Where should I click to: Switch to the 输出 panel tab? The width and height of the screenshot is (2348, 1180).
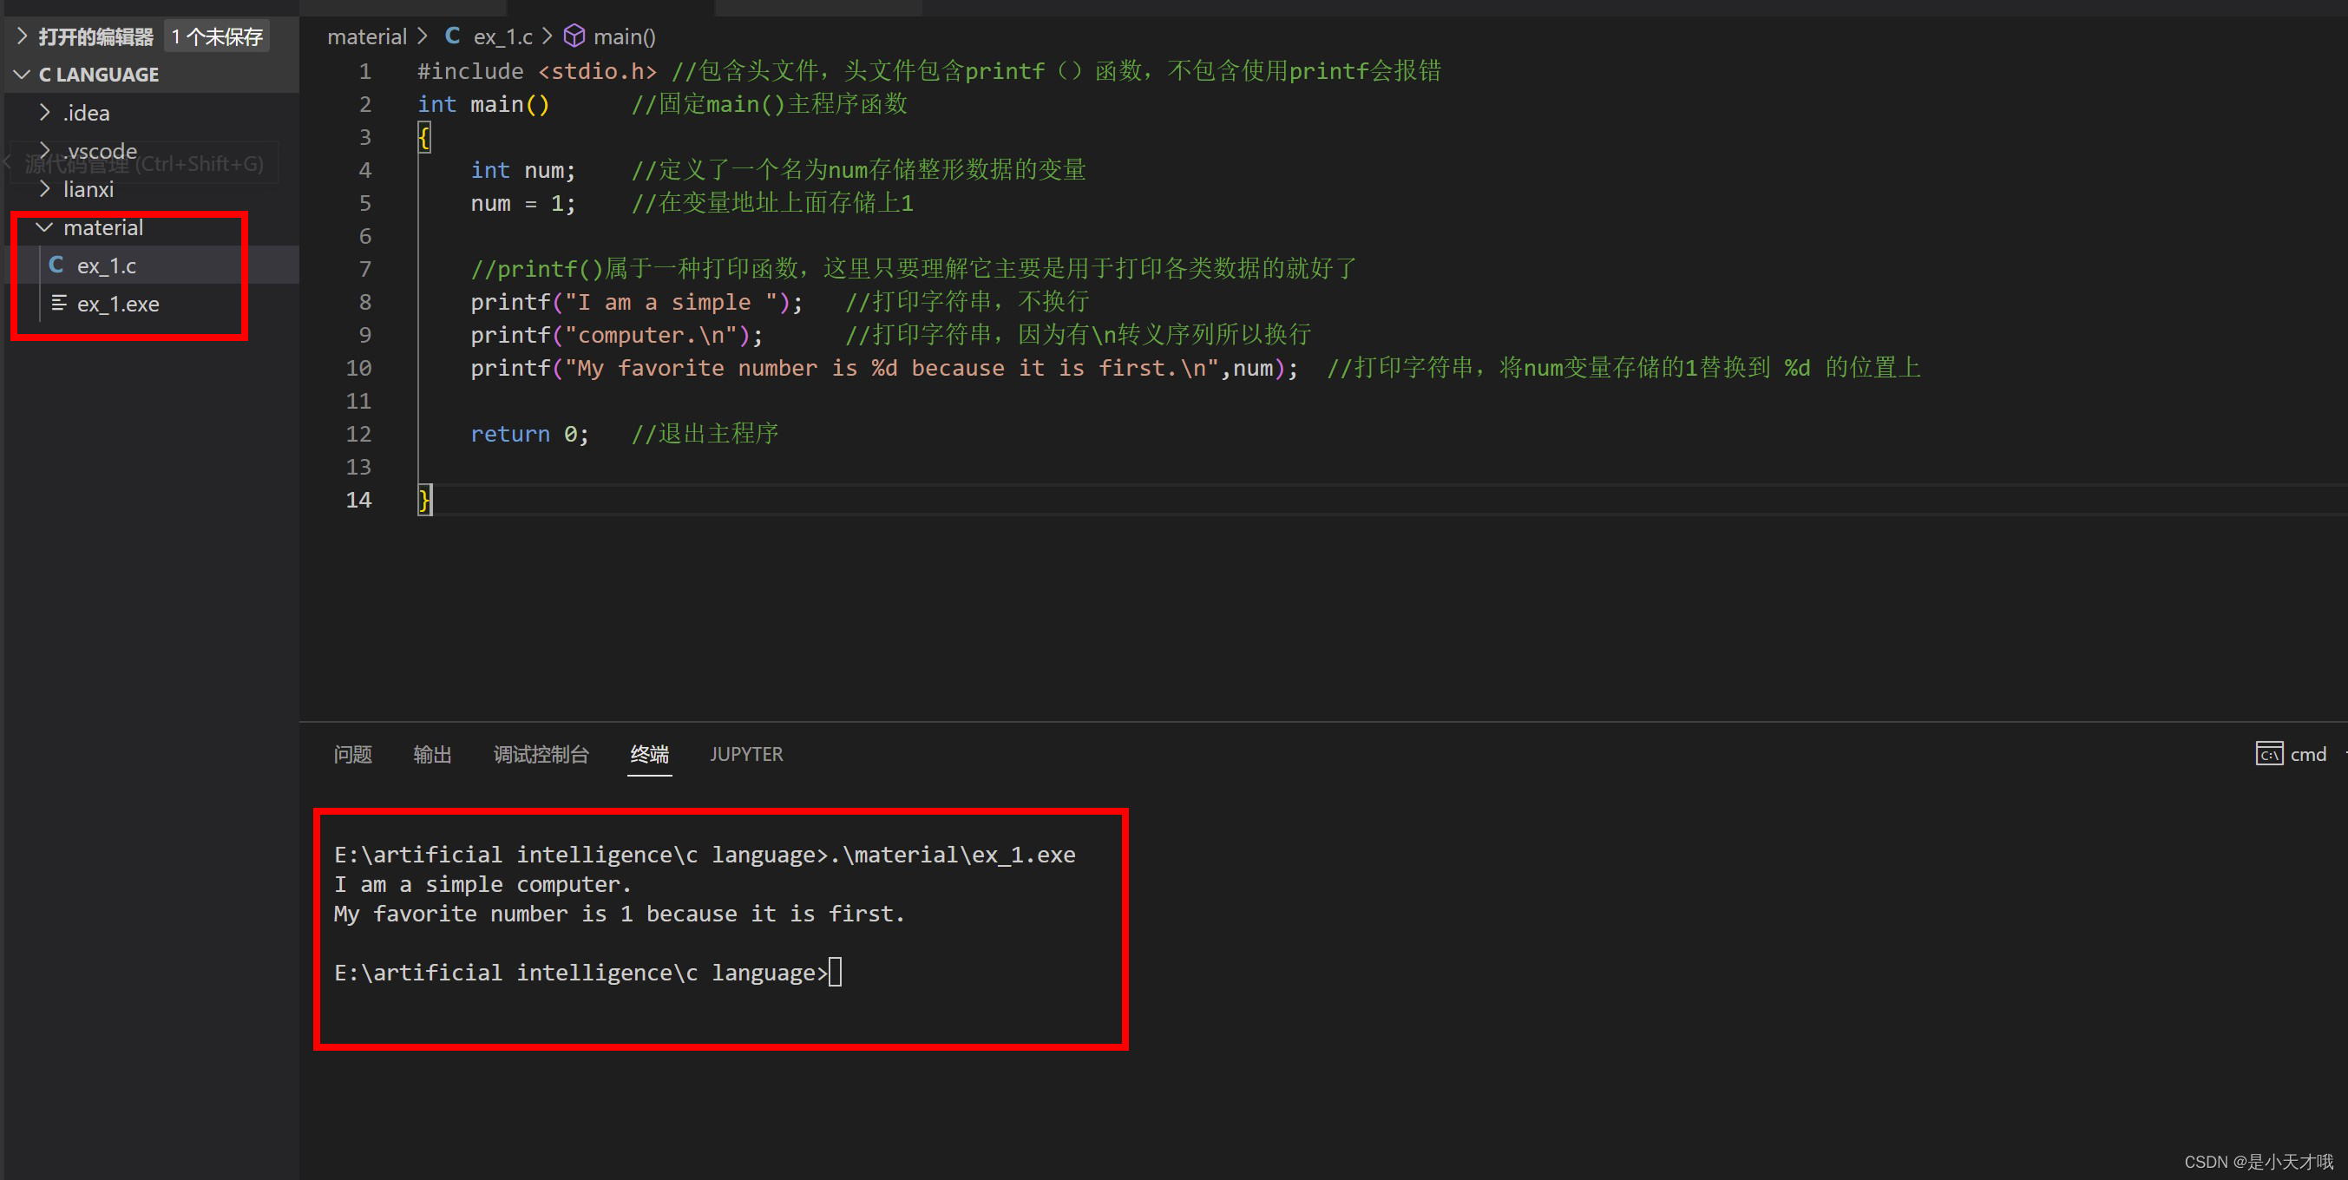point(432,755)
